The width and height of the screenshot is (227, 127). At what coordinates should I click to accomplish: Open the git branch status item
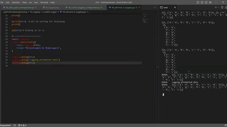point(6,126)
